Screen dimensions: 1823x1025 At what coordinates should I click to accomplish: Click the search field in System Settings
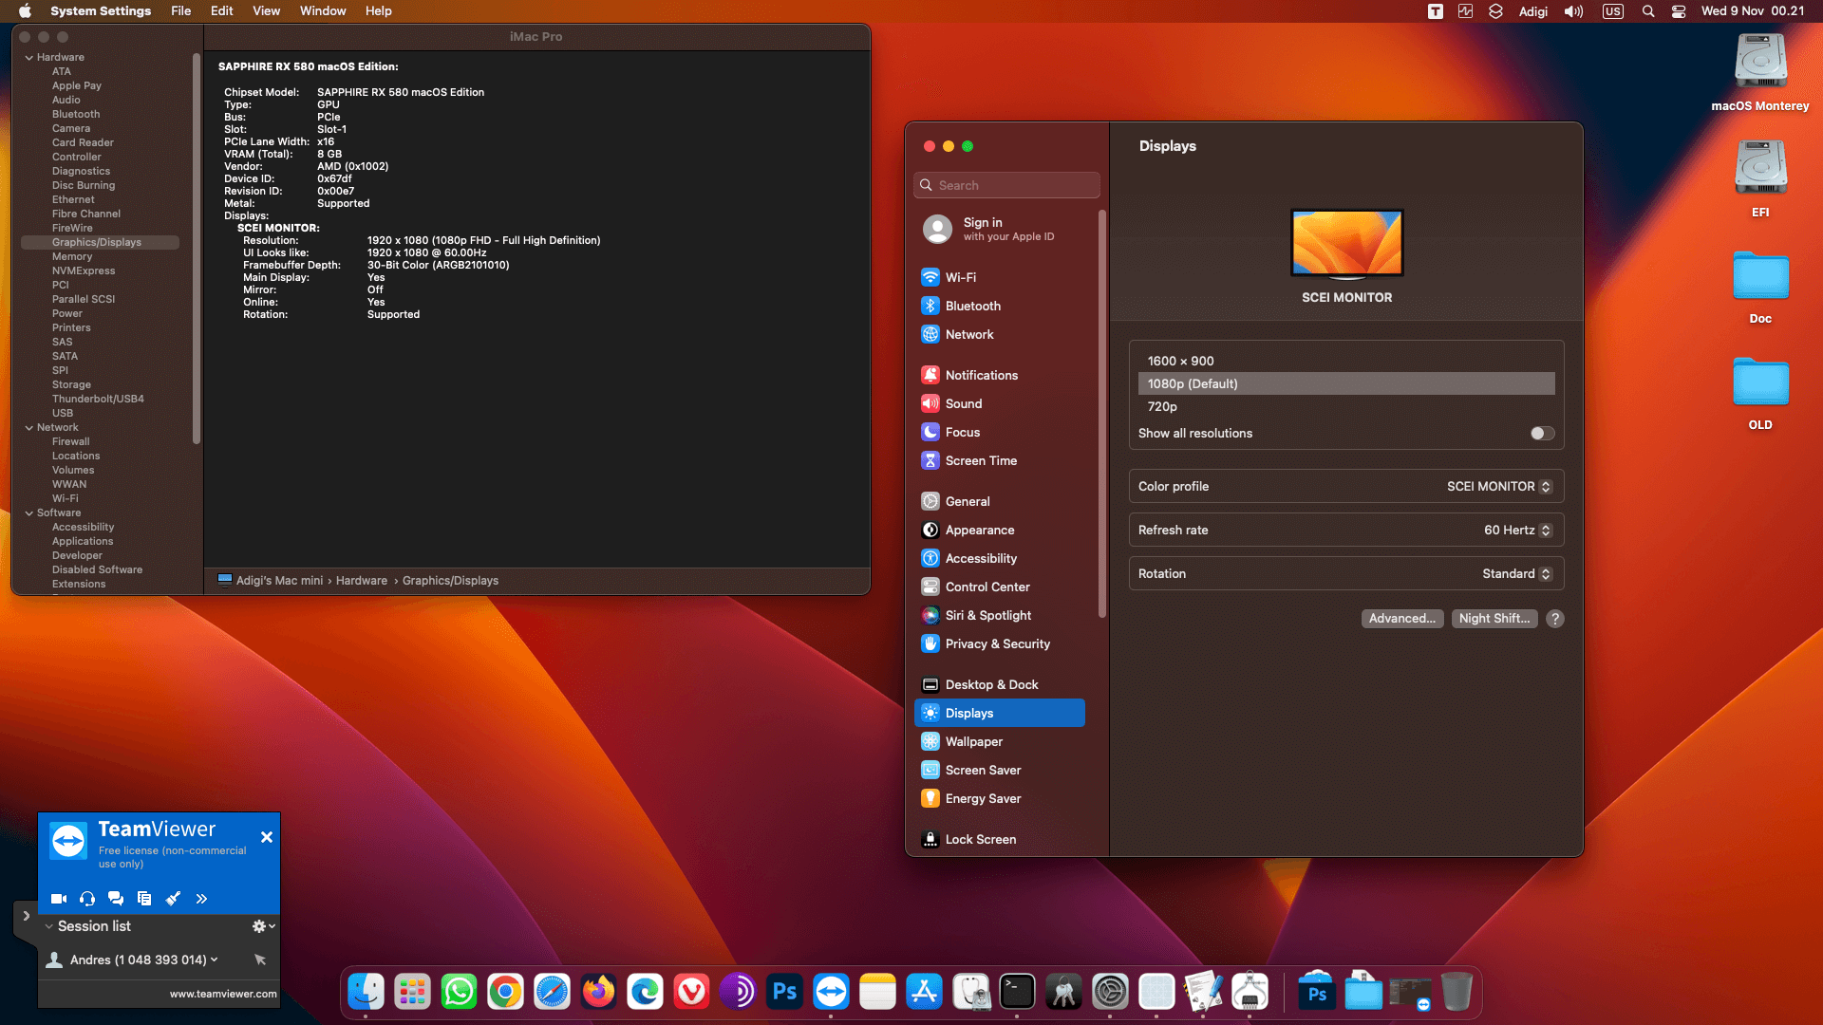coord(1006,185)
